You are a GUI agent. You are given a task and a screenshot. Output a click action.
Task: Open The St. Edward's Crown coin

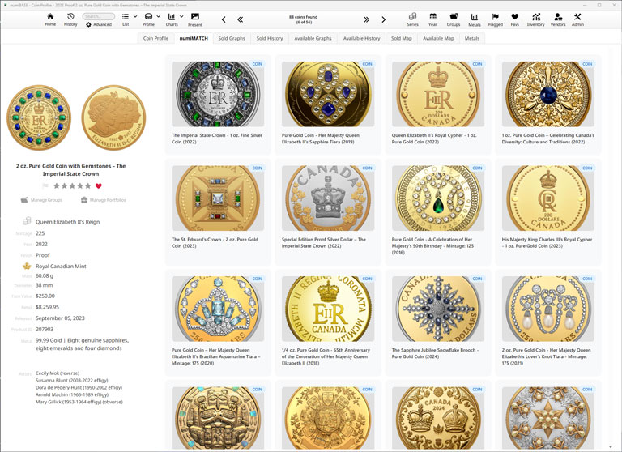218,212
